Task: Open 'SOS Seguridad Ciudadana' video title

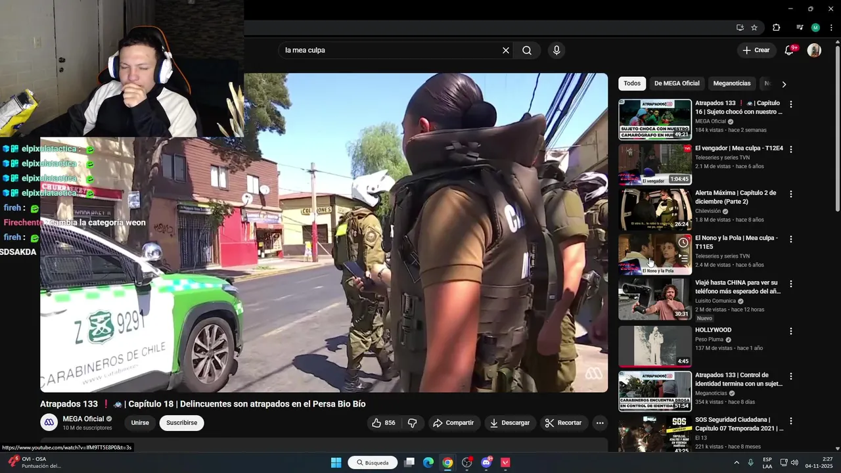Action: (x=739, y=424)
